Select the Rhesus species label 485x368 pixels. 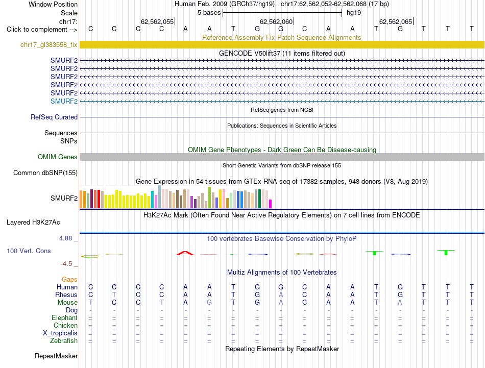(66, 295)
